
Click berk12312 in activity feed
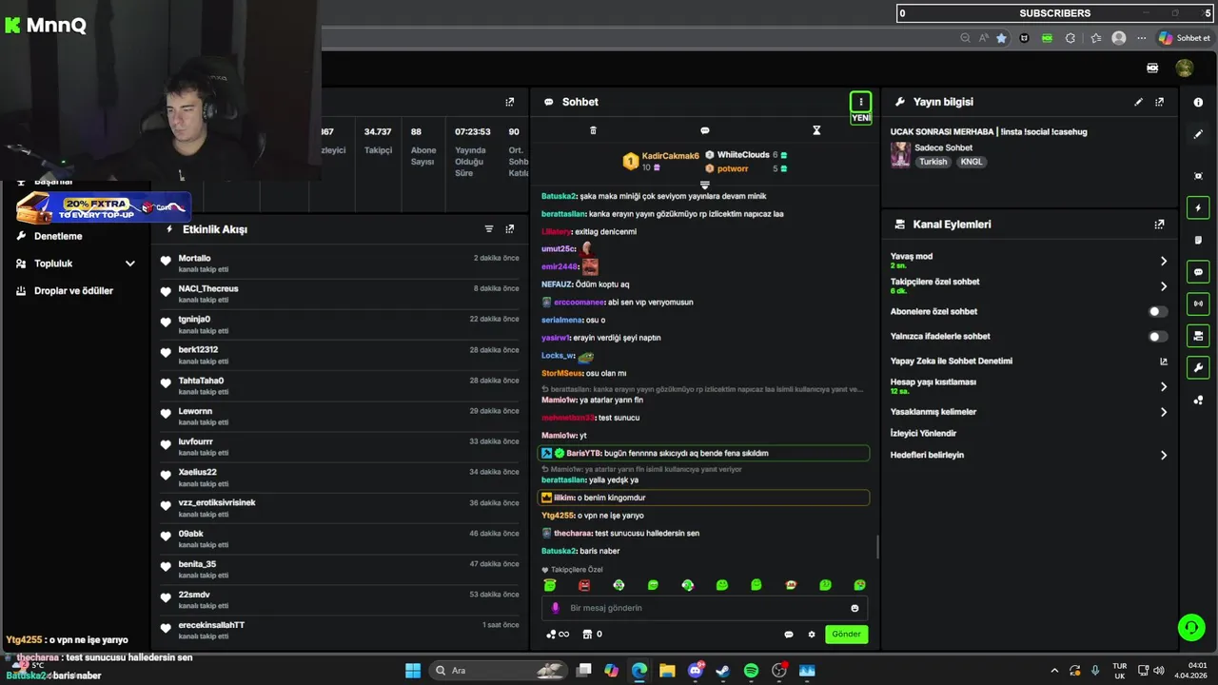pos(198,350)
